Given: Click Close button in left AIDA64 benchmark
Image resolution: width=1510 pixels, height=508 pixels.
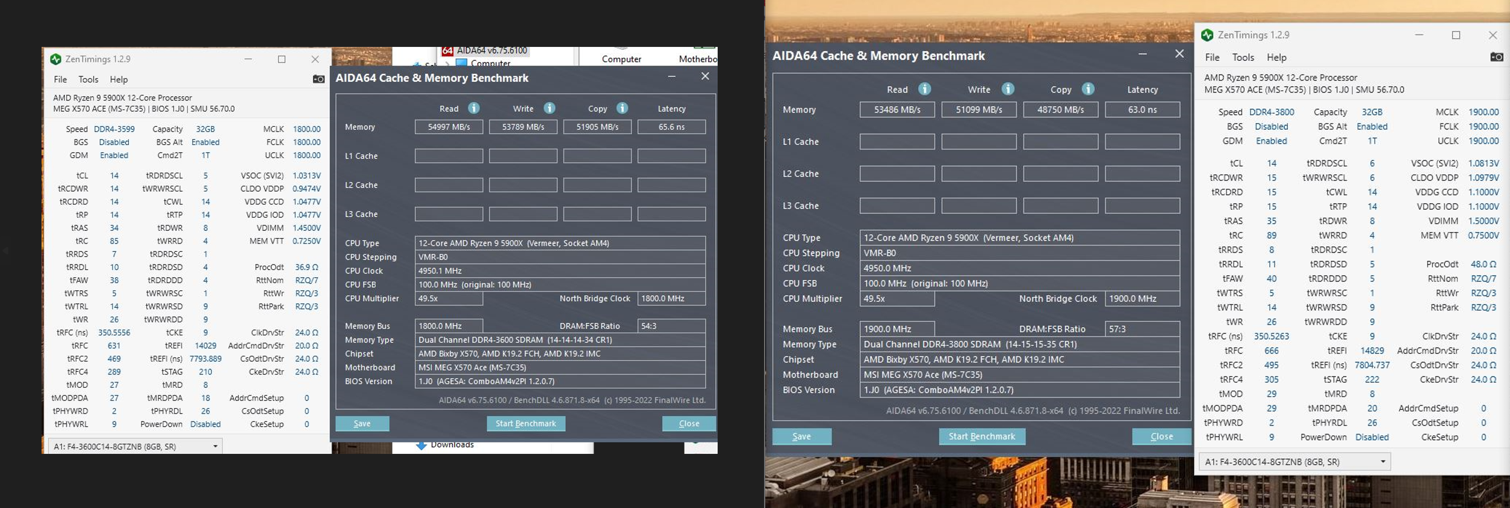Looking at the screenshot, I should 689,423.
